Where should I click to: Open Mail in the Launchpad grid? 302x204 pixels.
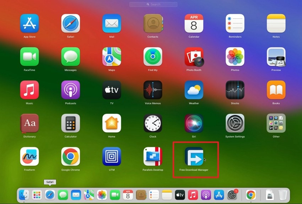pyautogui.click(x=112, y=23)
